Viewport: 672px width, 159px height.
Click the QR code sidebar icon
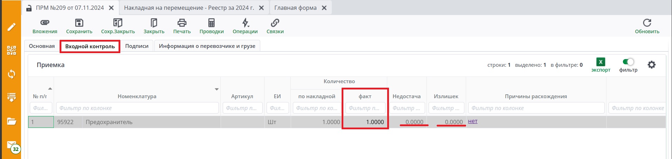click(x=12, y=50)
